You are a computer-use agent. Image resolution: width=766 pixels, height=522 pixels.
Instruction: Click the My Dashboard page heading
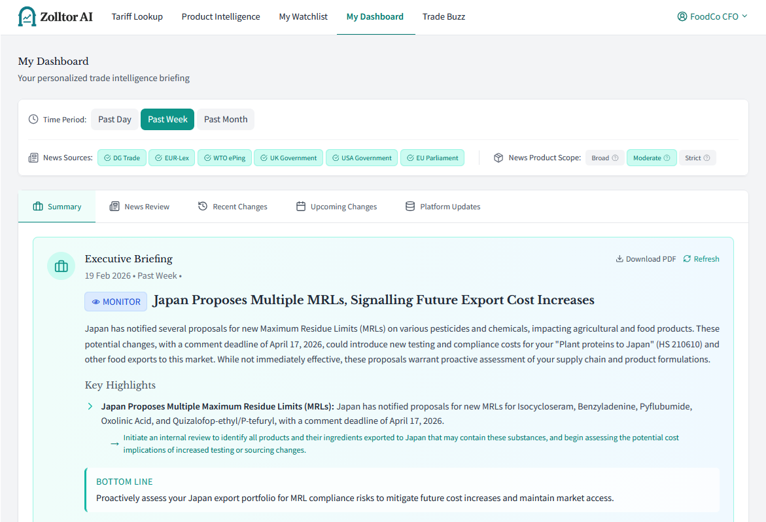53,61
